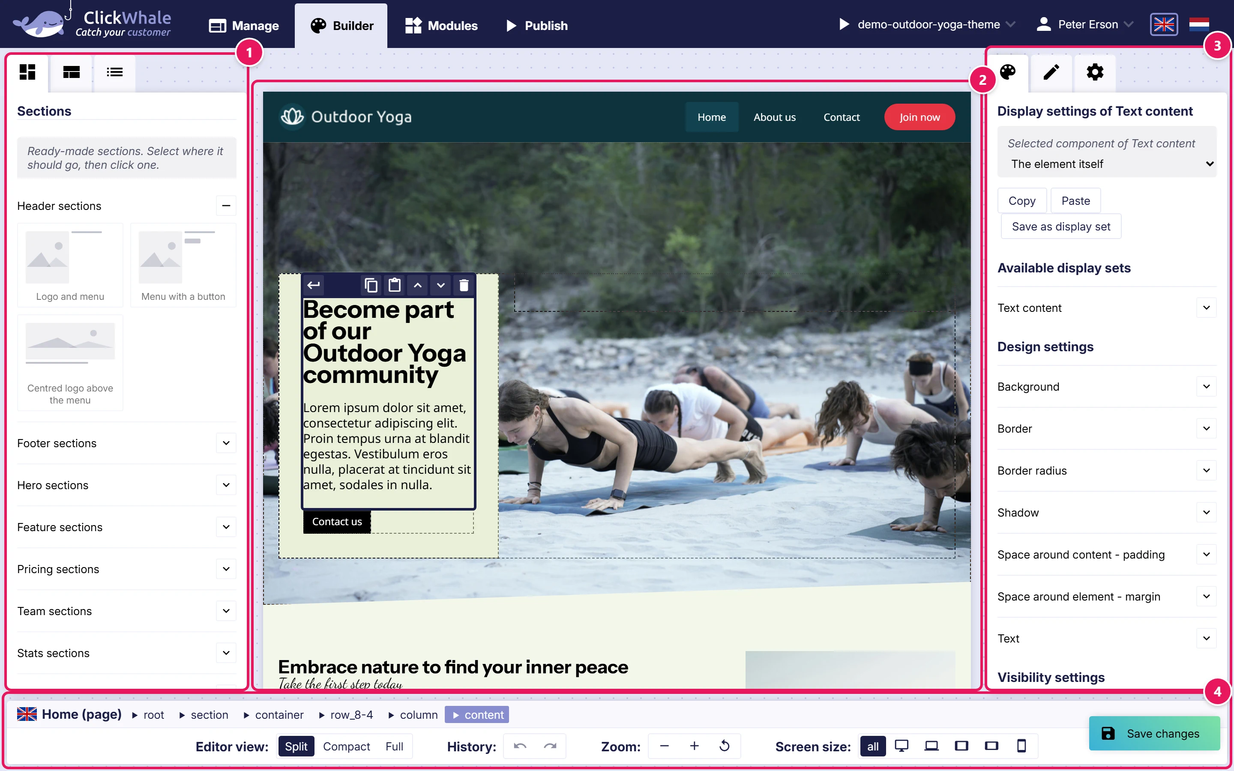Open the layout blocks tab icon
1234x771 pixels.
click(72, 72)
